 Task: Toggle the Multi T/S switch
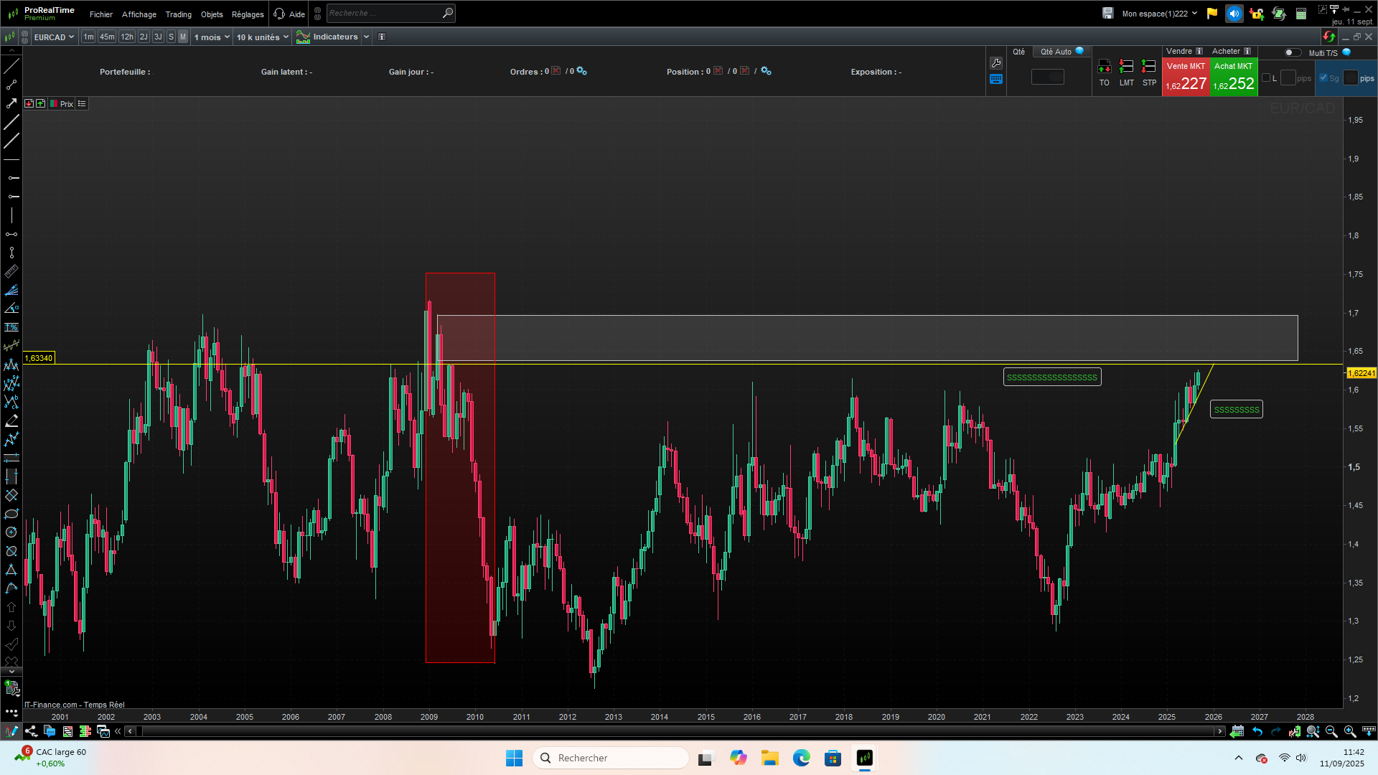pyautogui.click(x=1292, y=52)
